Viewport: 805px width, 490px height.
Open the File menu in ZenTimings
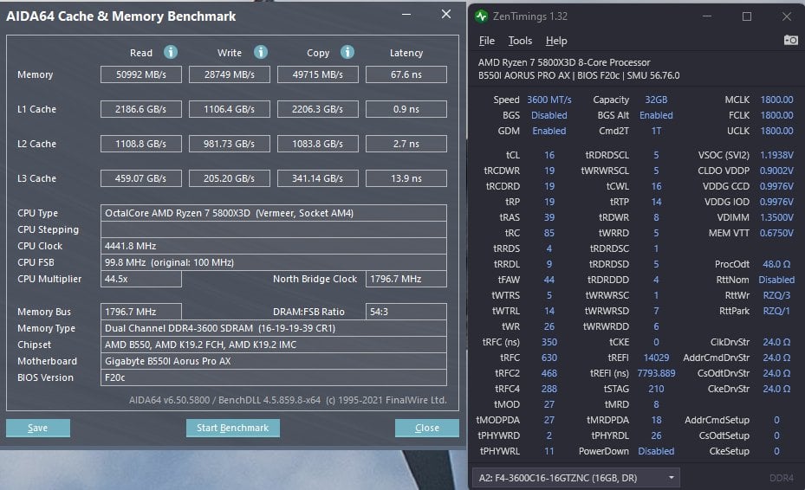click(487, 41)
